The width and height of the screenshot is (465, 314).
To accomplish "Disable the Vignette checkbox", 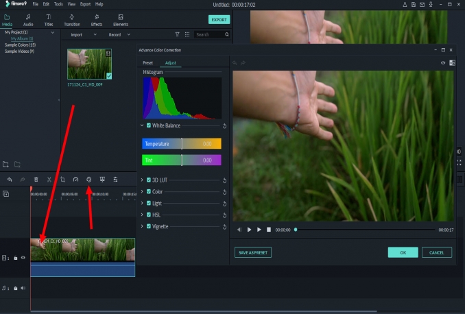I will coord(149,226).
